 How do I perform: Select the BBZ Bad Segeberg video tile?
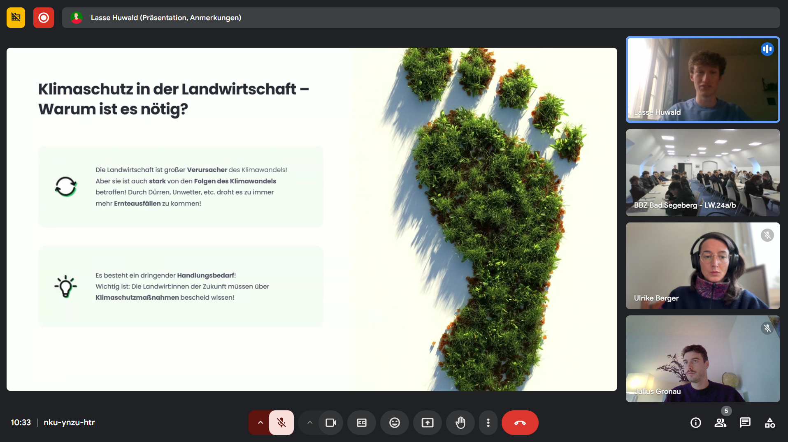pyautogui.click(x=702, y=173)
